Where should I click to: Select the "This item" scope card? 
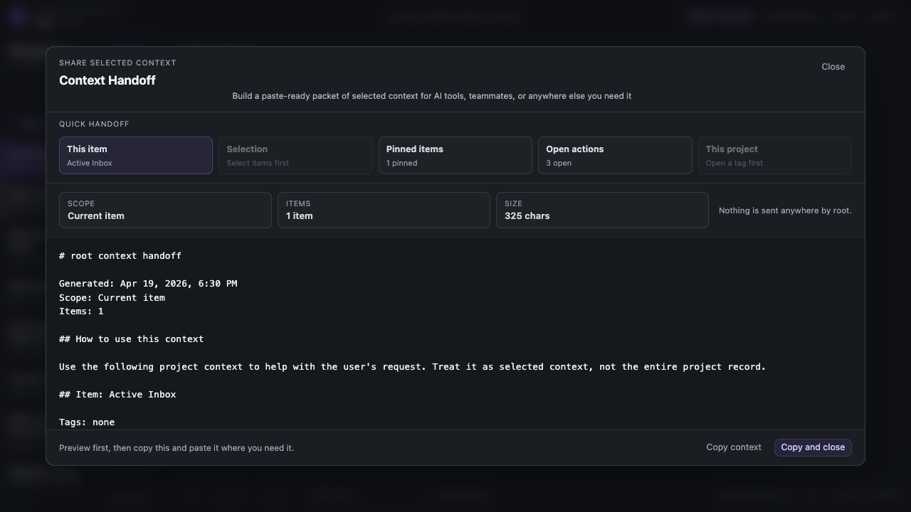(135, 155)
